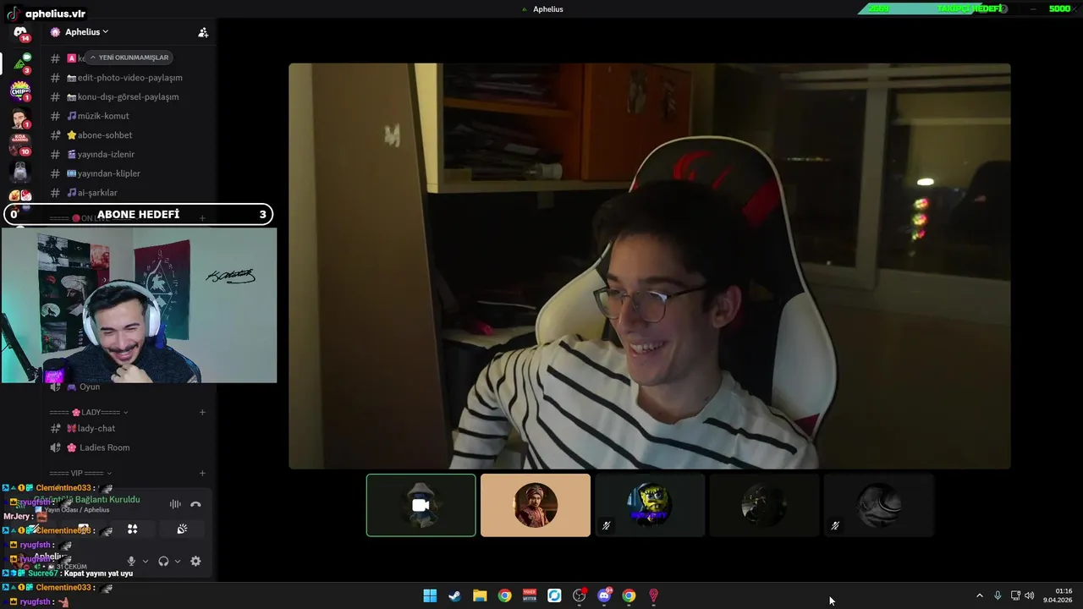
Task: Open the cartoon man avatar server
Action: point(20,118)
